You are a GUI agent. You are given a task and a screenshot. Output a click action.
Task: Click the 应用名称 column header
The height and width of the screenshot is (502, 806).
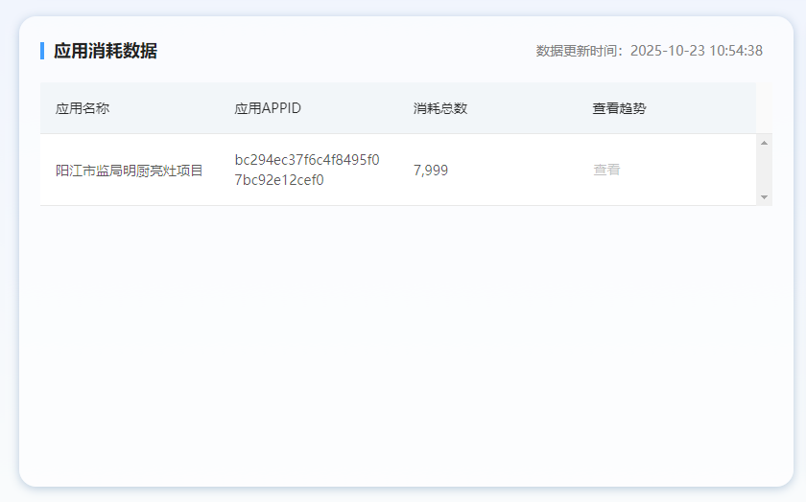point(83,108)
